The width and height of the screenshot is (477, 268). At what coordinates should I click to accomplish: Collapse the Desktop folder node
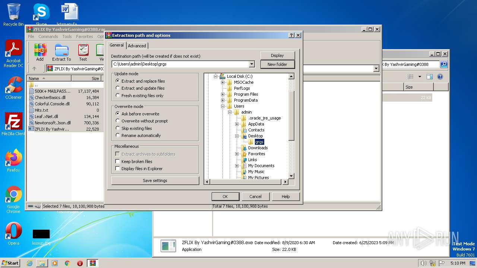point(237,136)
